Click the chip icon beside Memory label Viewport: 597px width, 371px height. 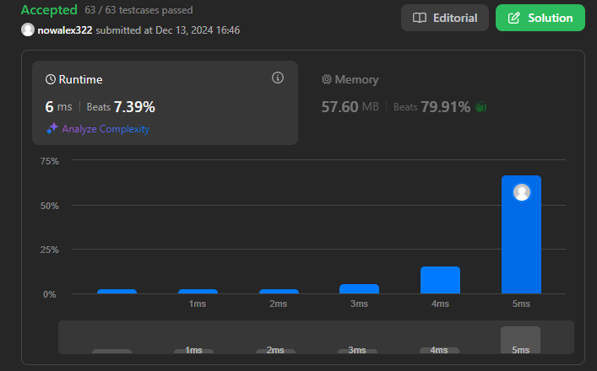coord(327,79)
